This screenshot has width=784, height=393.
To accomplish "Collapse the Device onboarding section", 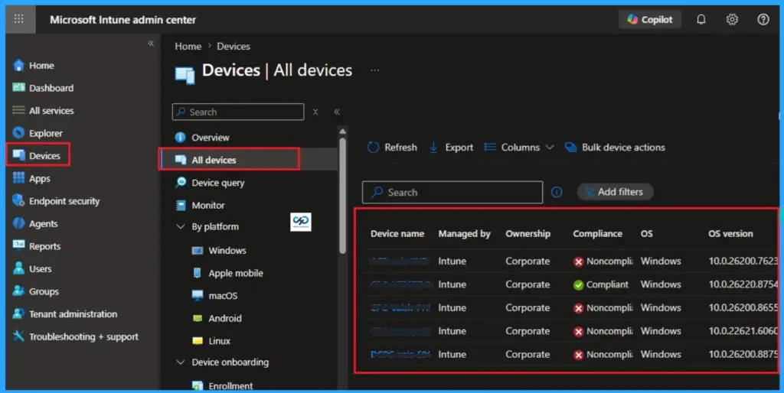I will point(181,362).
